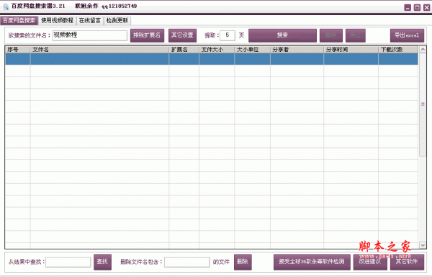Sort by 序号 column header
The image size is (432, 277).
point(17,50)
